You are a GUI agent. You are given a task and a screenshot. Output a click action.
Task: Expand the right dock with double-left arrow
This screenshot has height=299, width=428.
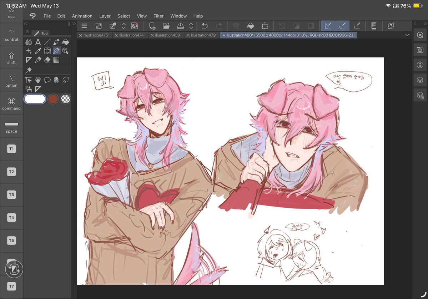(415, 24)
